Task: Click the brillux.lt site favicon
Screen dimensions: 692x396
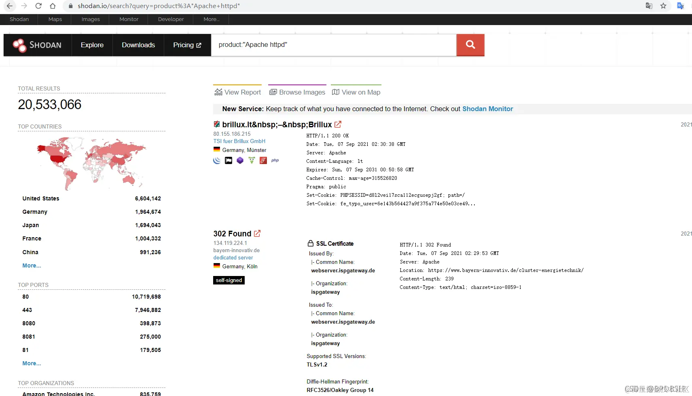Action: click(217, 124)
